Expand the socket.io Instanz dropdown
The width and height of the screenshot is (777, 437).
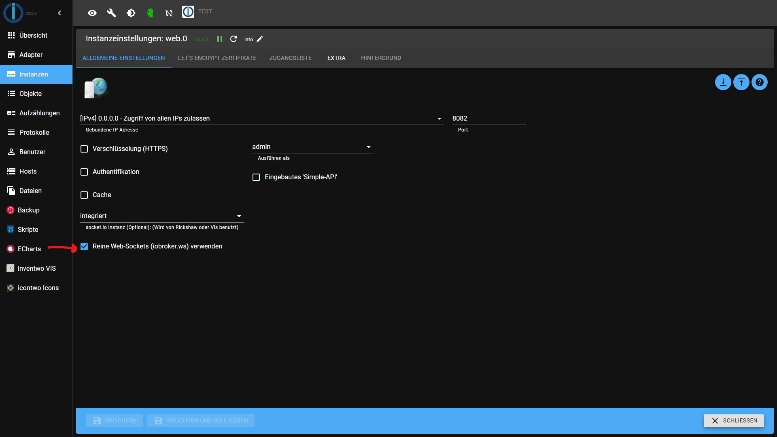coord(239,216)
